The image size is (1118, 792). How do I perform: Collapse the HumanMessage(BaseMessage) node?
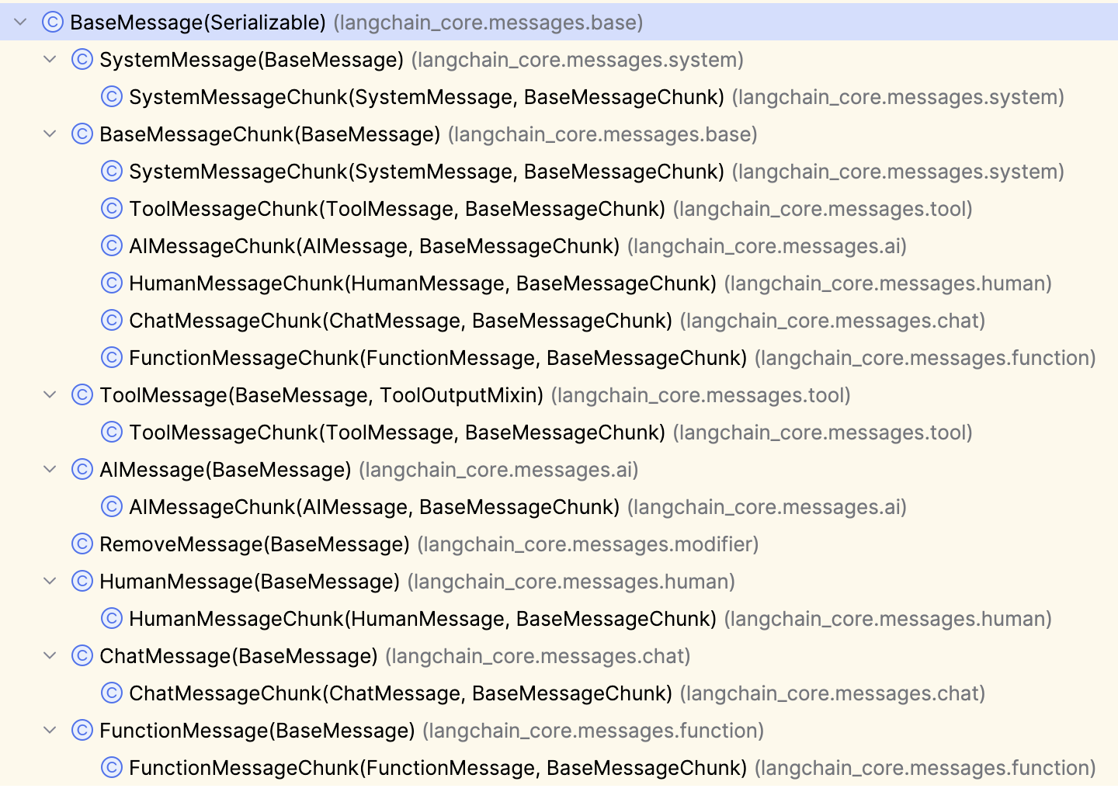50,582
